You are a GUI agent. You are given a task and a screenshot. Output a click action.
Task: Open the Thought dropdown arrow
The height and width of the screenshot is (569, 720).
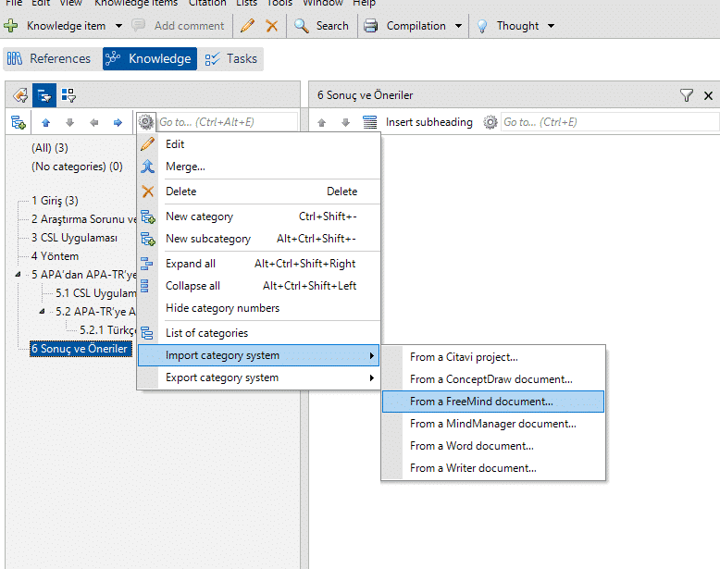click(551, 26)
